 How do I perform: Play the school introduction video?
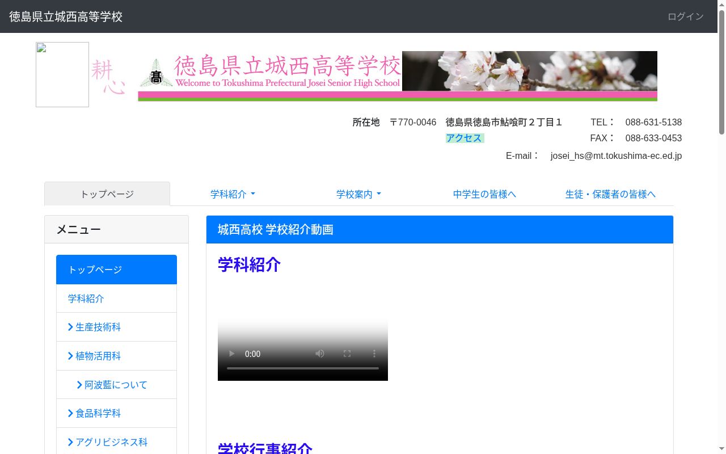[x=231, y=354]
